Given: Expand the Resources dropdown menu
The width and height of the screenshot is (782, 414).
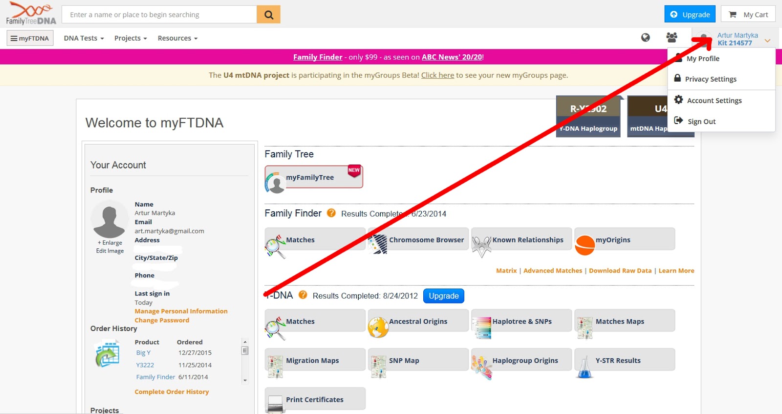Looking at the screenshot, I should (177, 38).
